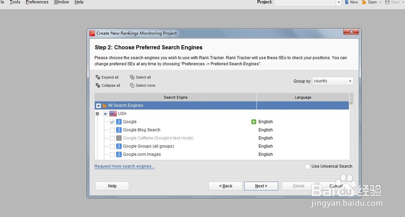The image size is (405, 217).
Task: Select the Google Groups (all groups) text
Action: [149, 146]
